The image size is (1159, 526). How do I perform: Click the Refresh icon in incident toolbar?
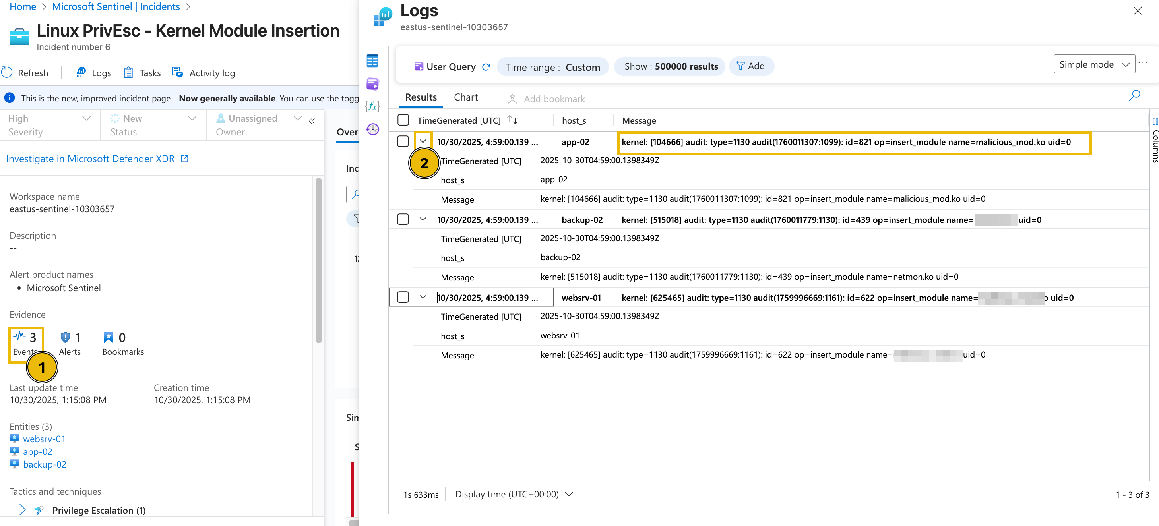coord(7,72)
